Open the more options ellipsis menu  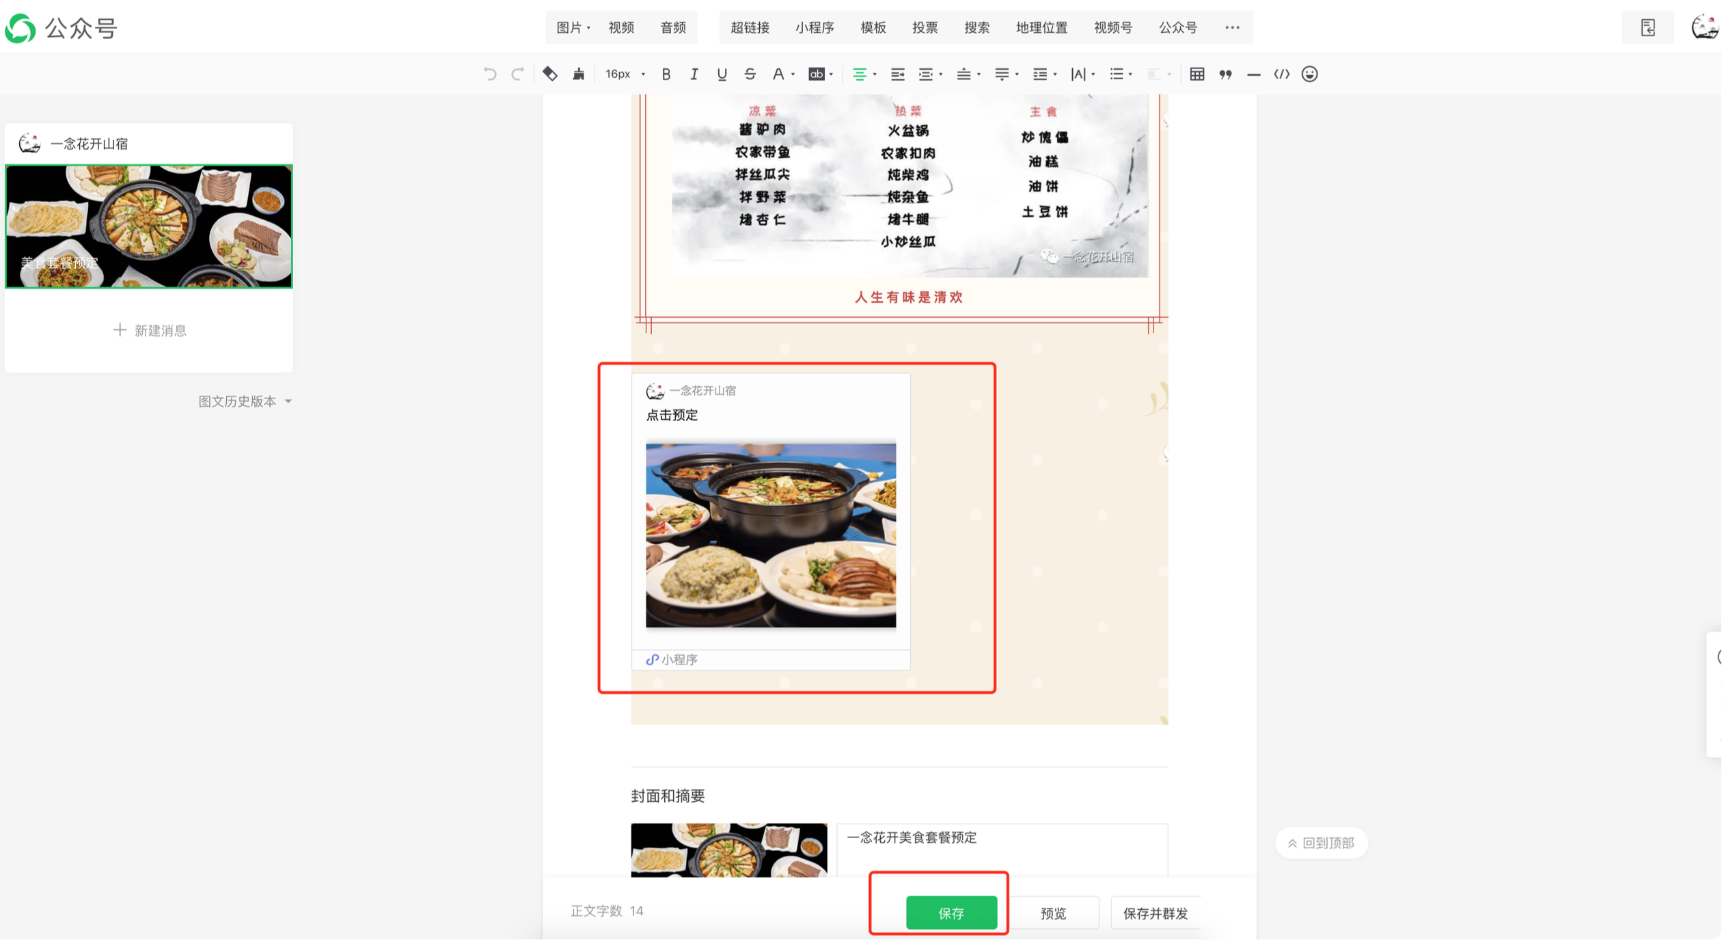1233,27
